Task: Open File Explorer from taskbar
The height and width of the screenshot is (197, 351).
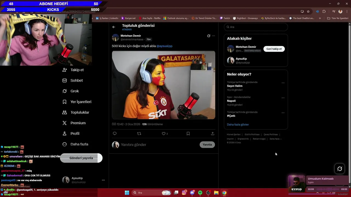Action: [216, 193]
